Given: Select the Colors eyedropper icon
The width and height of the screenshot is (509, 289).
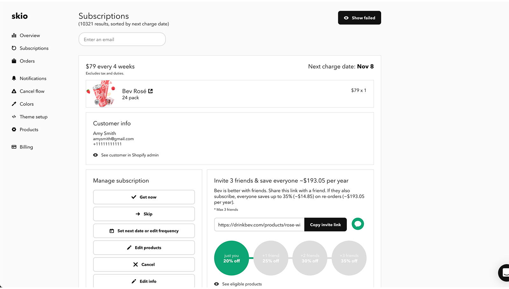Looking at the screenshot, I should click(14, 104).
